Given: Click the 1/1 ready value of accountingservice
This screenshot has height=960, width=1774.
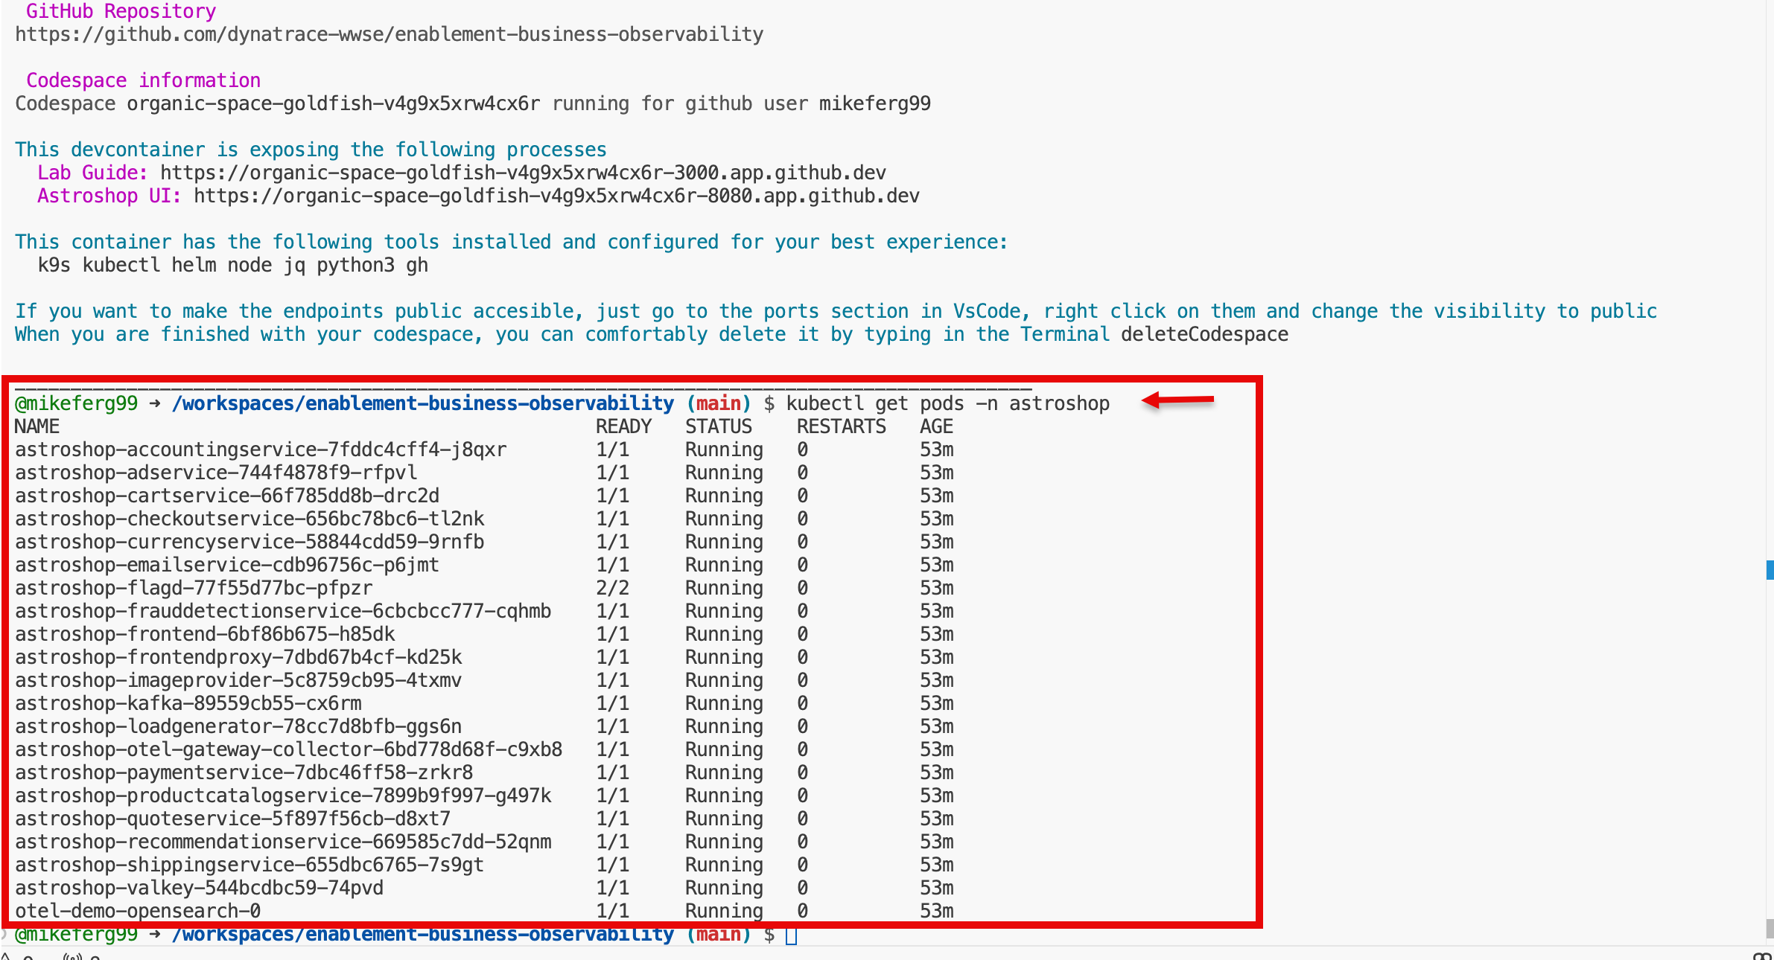Looking at the screenshot, I should (612, 449).
